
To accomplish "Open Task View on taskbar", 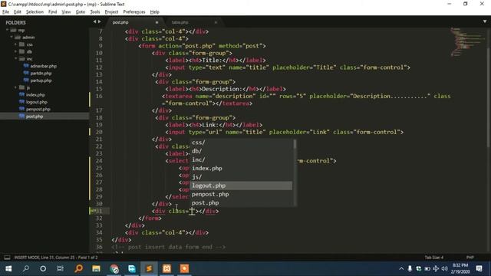I will click(x=61, y=268).
